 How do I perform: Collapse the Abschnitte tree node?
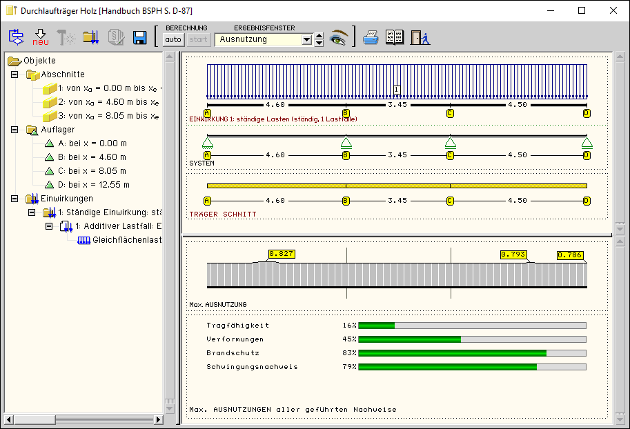(x=15, y=74)
